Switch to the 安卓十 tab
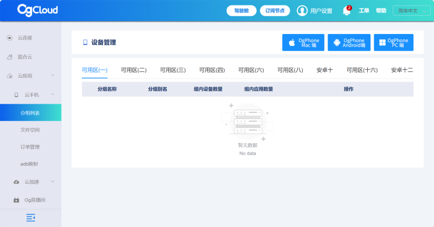The height and width of the screenshot is (227, 434). pos(324,70)
